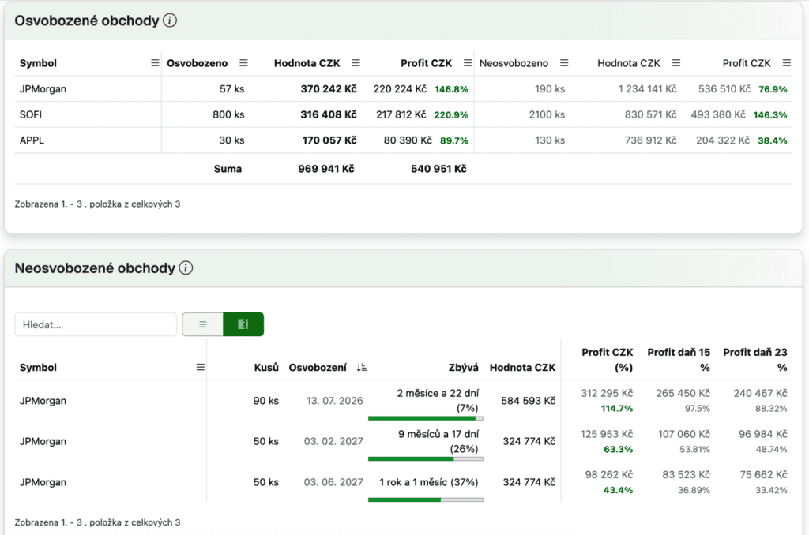
Task: Open Symbol column menu in Osvobozené obchody table
Action: (155, 63)
